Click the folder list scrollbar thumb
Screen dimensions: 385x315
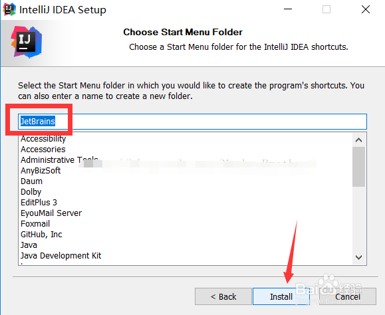point(358,167)
